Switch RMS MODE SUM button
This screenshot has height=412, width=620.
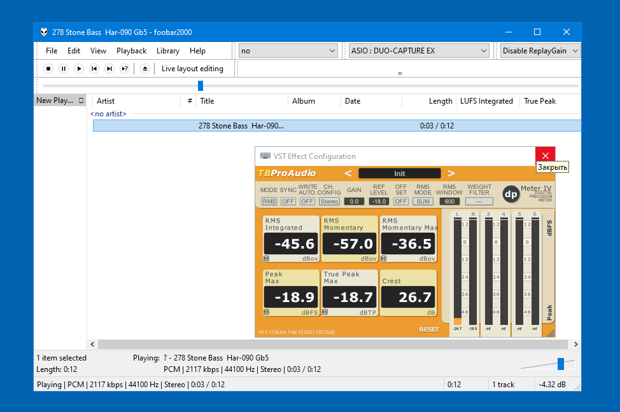(x=423, y=202)
